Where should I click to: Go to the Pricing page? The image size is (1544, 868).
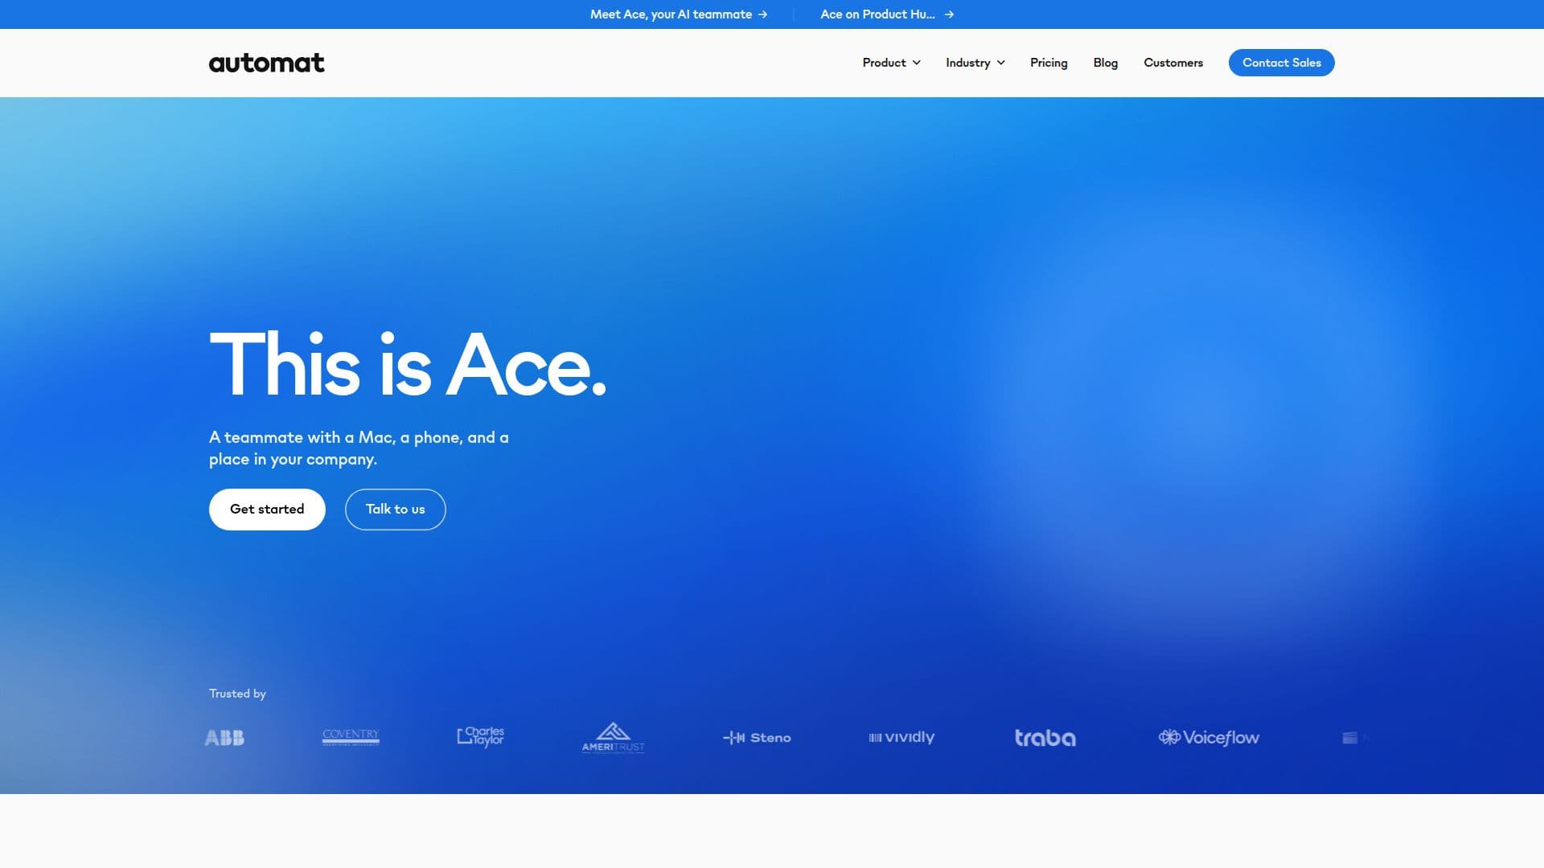[1049, 63]
